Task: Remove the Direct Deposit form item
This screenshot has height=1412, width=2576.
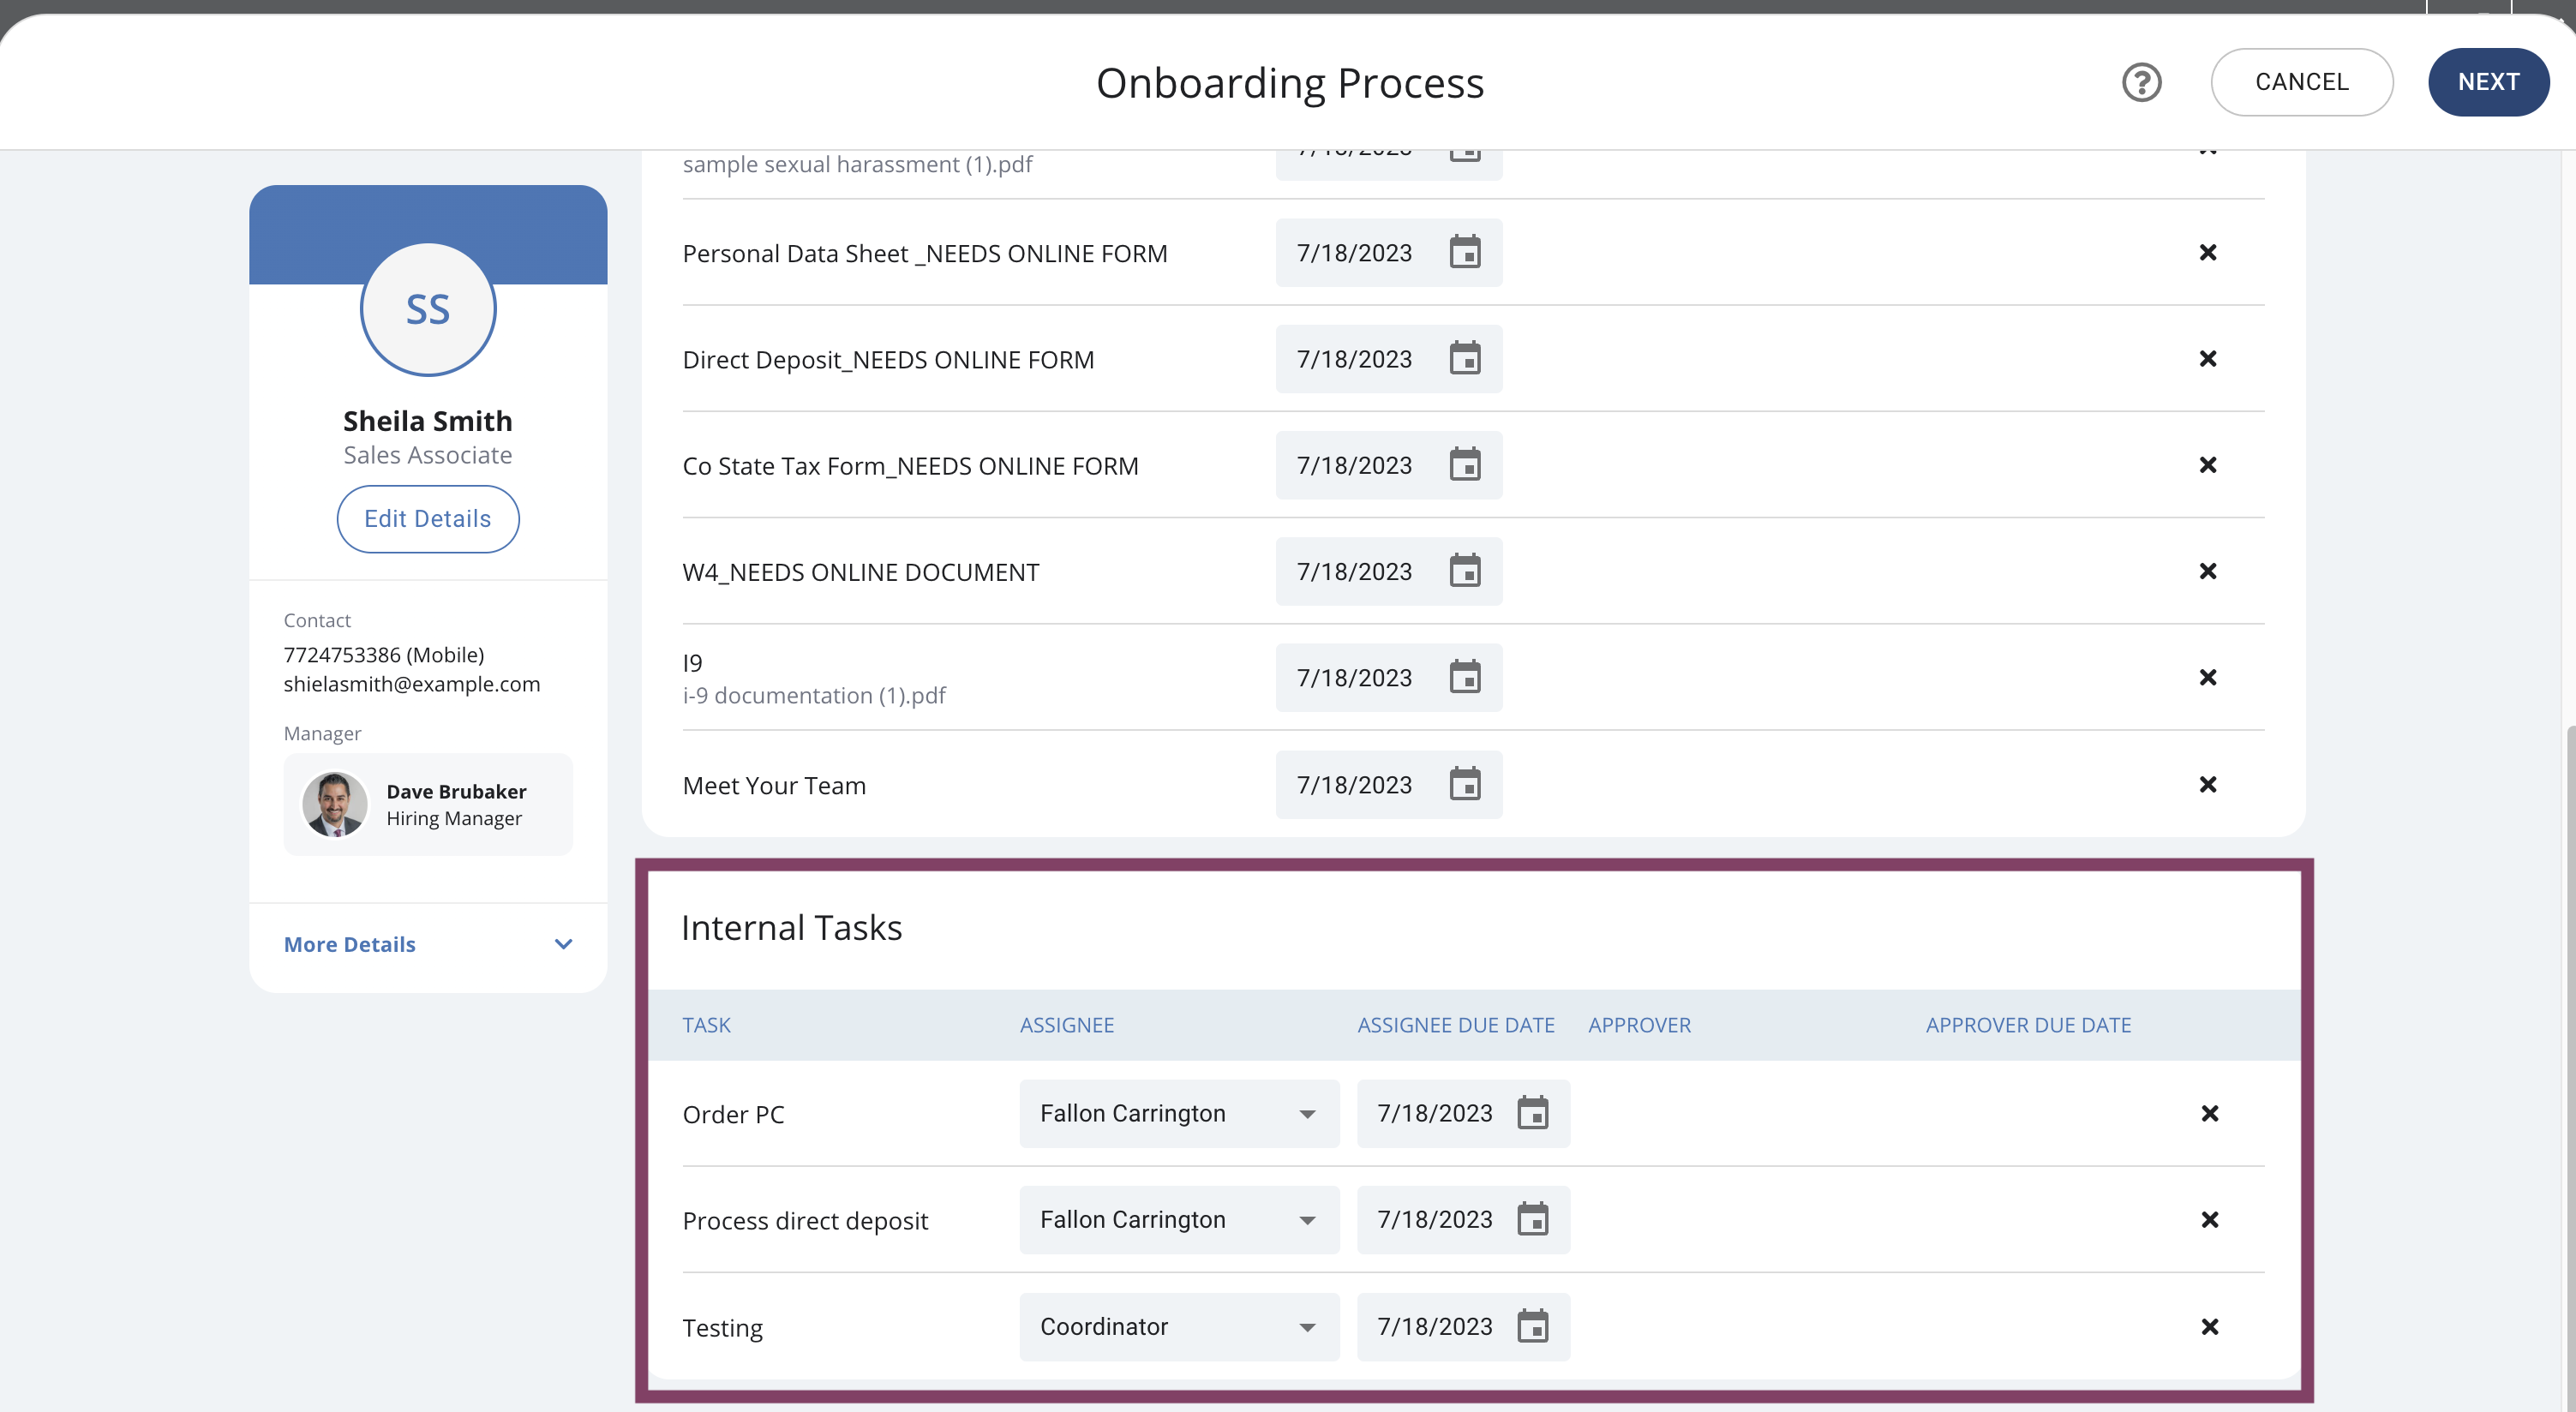Action: tap(2208, 359)
